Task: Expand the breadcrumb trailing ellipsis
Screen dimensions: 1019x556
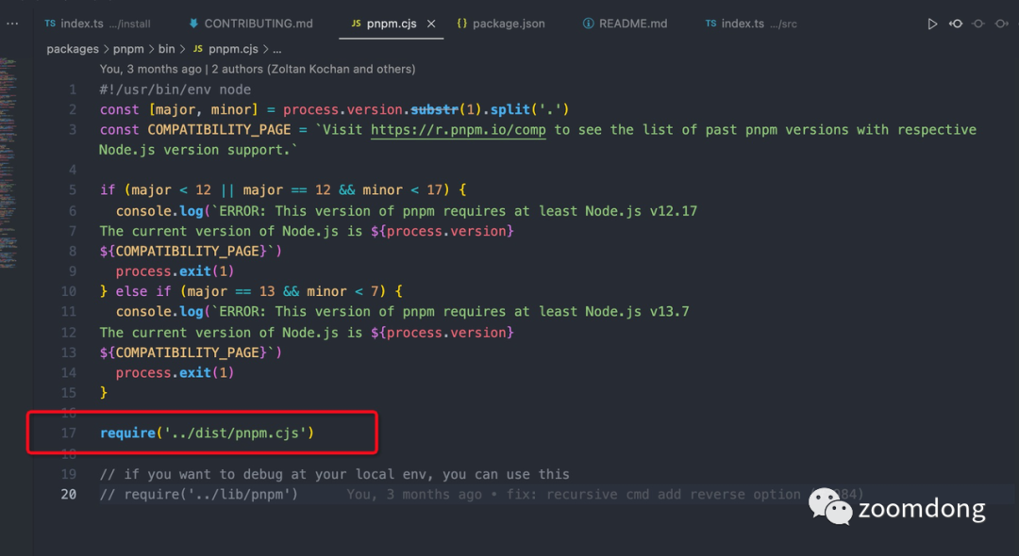Action: 276,49
